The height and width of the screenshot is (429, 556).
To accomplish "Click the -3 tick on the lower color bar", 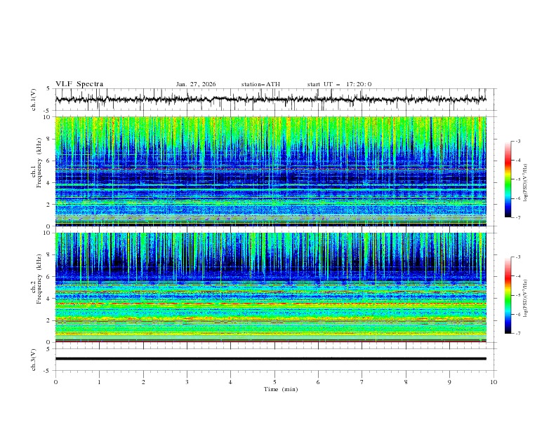I will (517, 257).
